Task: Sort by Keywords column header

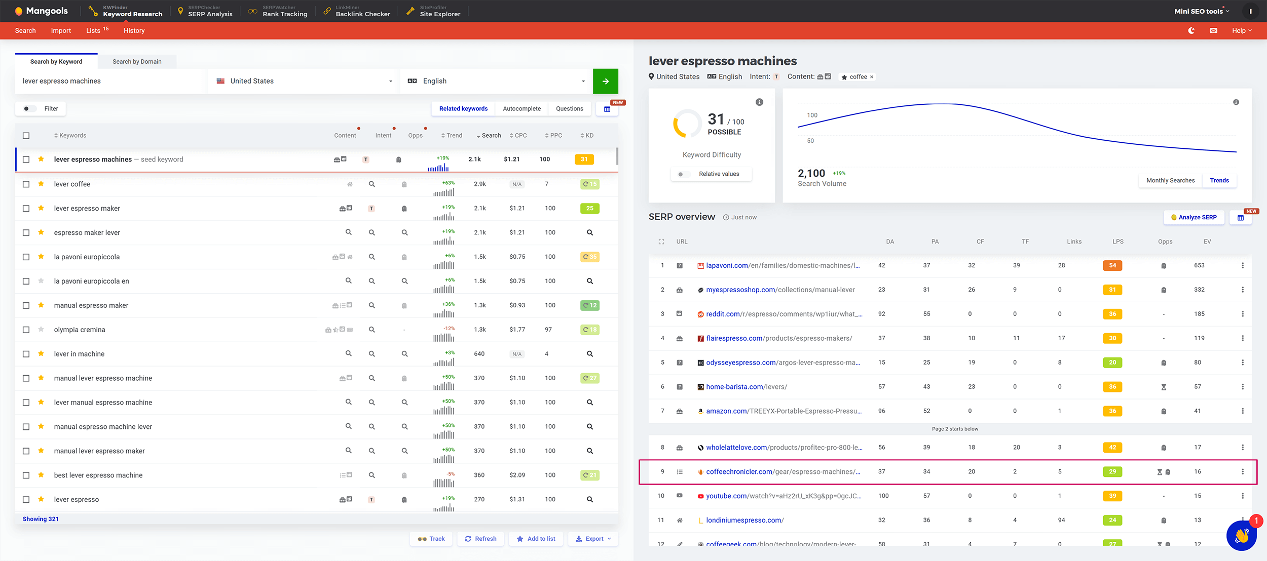Action: [70, 136]
